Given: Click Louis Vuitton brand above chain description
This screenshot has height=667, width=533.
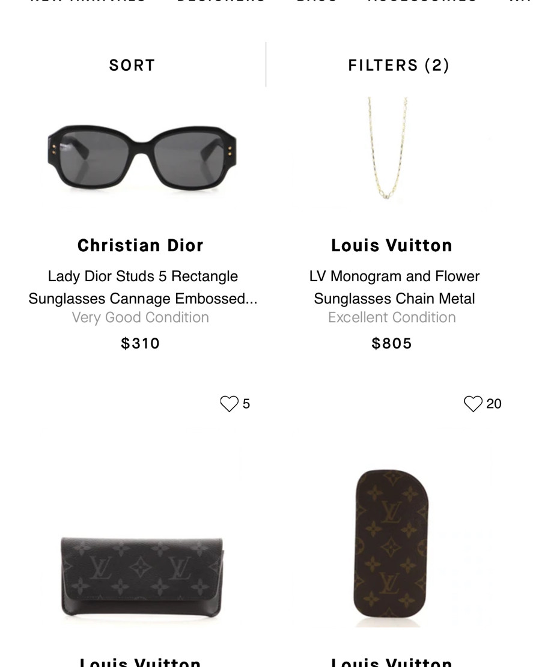Looking at the screenshot, I should coord(392,245).
